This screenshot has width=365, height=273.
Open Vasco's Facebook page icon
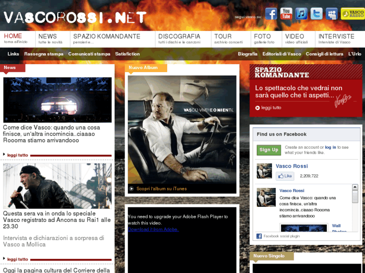(271, 14)
